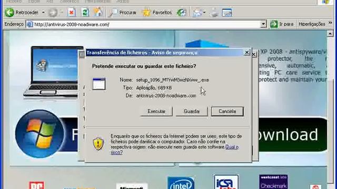Image resolution: width=337 pixels, height=189 pixels.
Task: Open the Hiperligações links bar
Action: pyautogui.click(x=312, y=24)
